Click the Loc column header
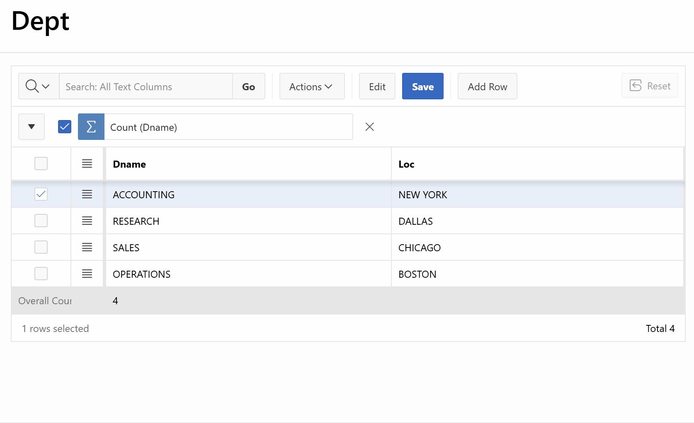The height and width of the screenshot is (423, 694). 406,164
